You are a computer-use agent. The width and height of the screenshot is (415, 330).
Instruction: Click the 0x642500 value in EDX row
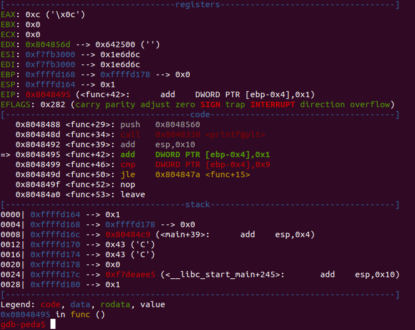(x=115, y=44)
